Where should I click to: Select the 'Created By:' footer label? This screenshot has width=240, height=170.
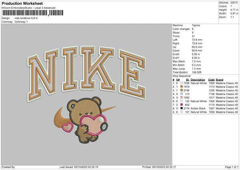8,167
